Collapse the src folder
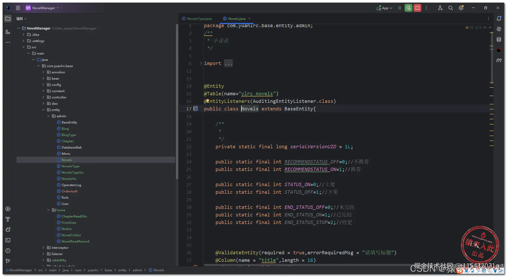The image size is (507, 277). 23,47
